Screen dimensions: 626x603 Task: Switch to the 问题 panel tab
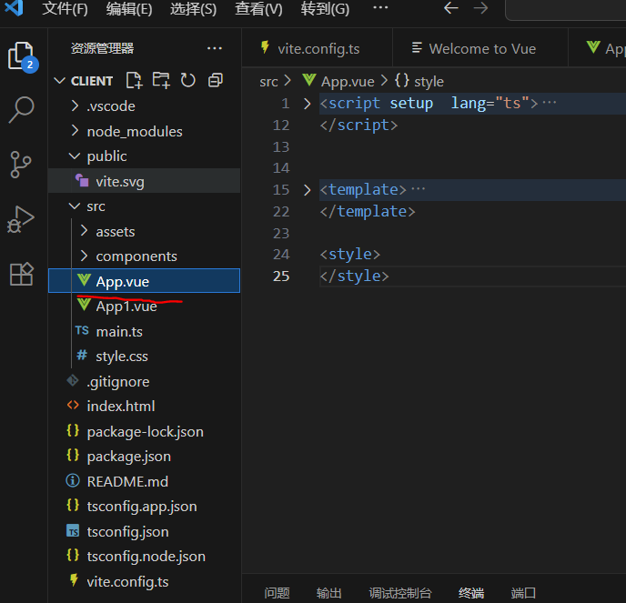(x=277, y=593)
